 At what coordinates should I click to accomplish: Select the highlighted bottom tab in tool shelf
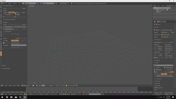click(1, 54)
